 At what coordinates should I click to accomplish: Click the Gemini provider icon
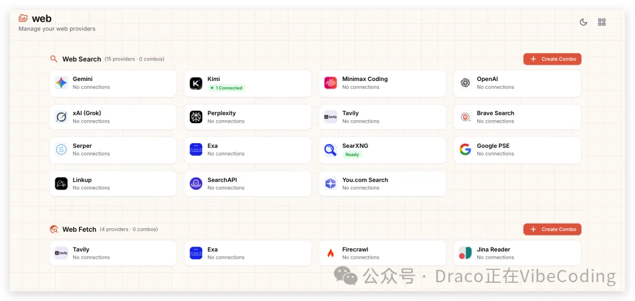coord(61,83)
